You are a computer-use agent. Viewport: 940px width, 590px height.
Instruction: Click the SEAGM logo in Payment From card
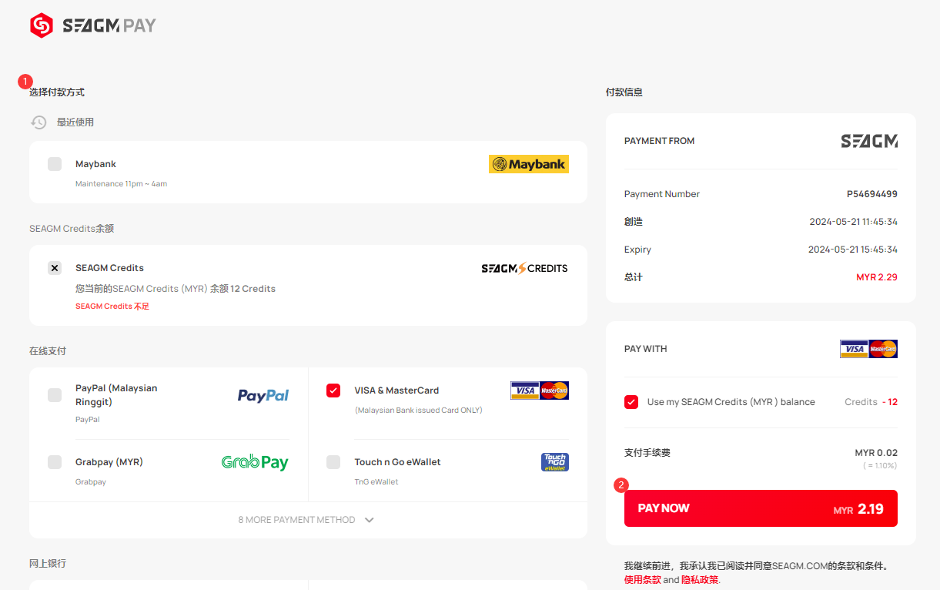(x=869, y=141)
